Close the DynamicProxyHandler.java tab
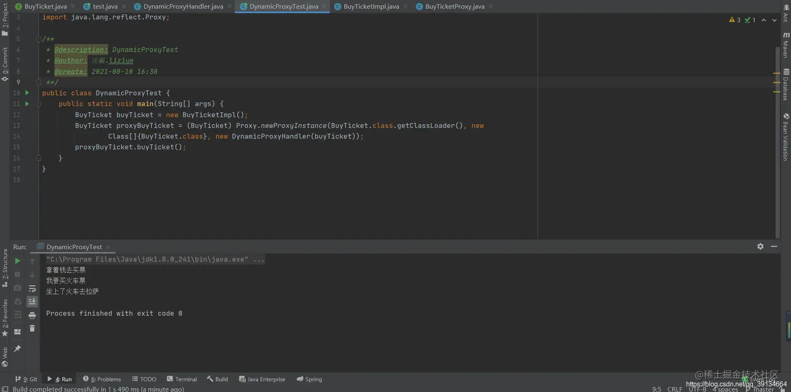The height and width of the screenshot is (392, 791). (229, 6)
